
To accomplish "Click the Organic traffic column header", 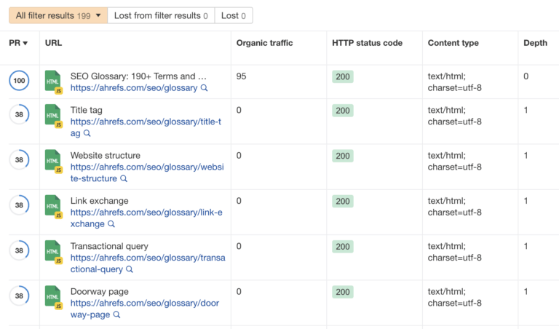I will point(264,43).
